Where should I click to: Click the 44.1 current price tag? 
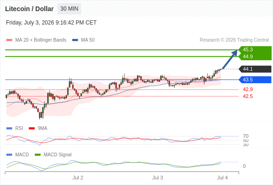click(x=255, y=69)
